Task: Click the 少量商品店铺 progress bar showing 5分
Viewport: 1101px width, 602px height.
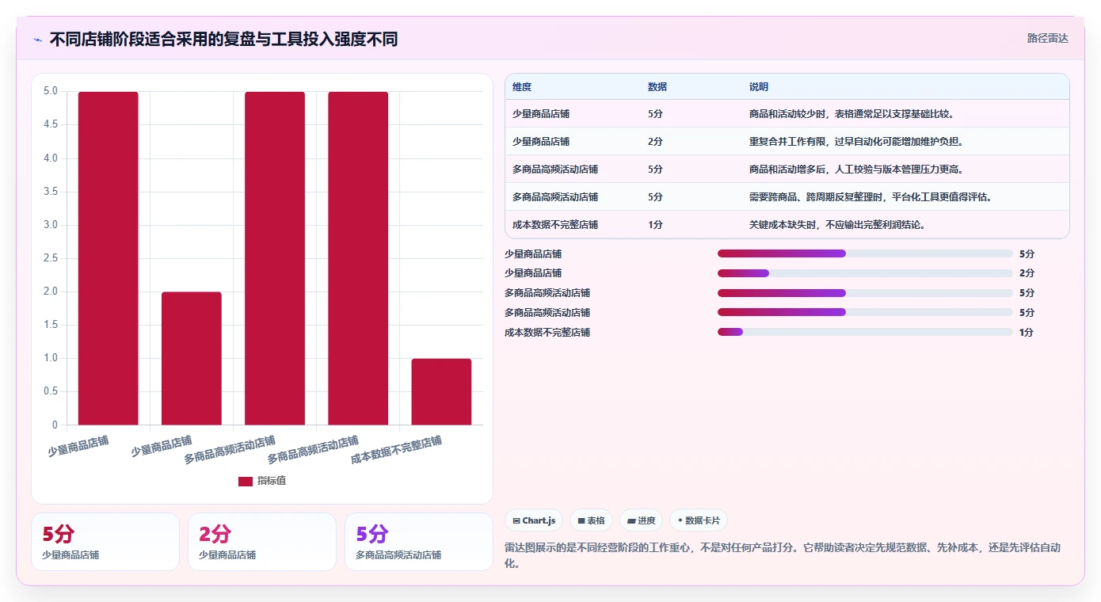Action: click(865, 253)
